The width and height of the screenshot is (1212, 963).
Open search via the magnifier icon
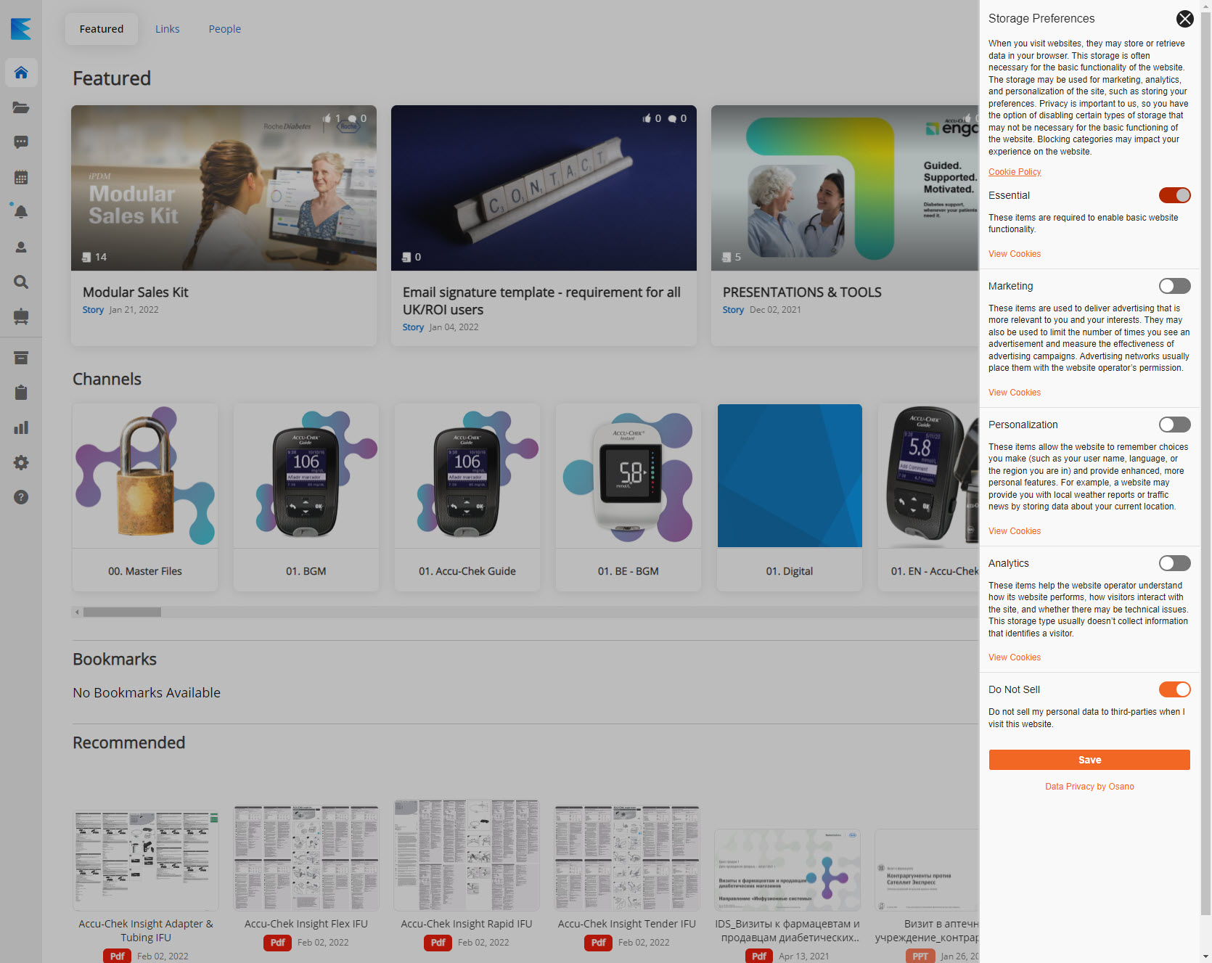[21, 282]
